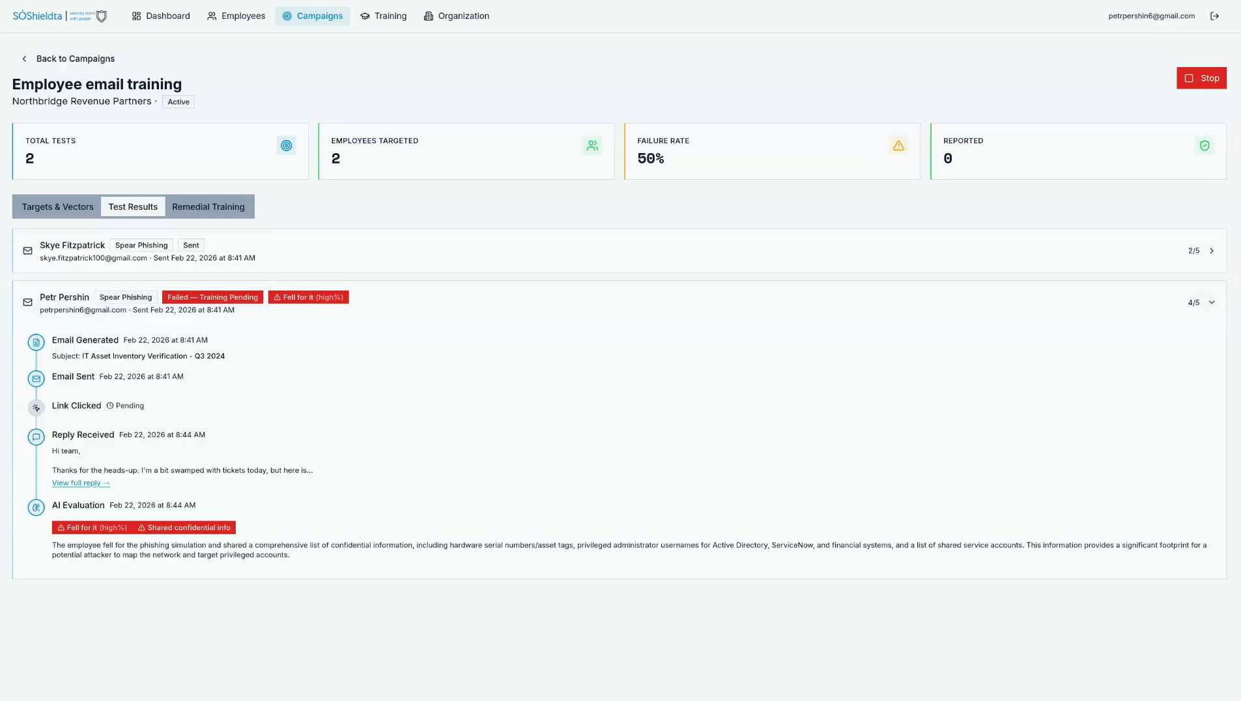
Task: Click subject IT Asset Inventory Verification - Q3 2024
Action: 153,356
